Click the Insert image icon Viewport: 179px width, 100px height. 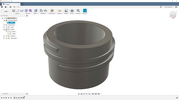(x=66, y=11)
